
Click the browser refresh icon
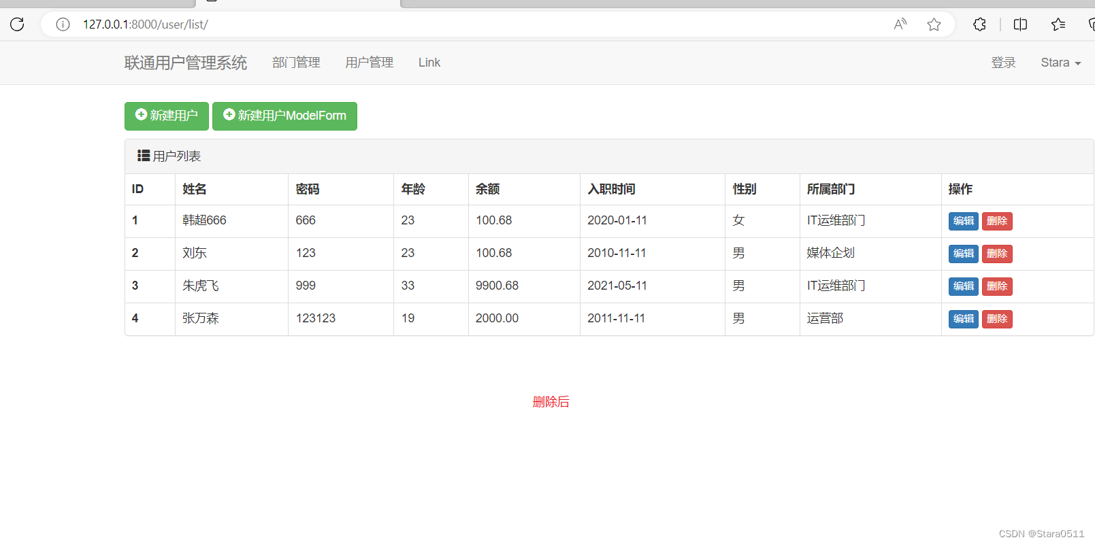pos(17,24)
